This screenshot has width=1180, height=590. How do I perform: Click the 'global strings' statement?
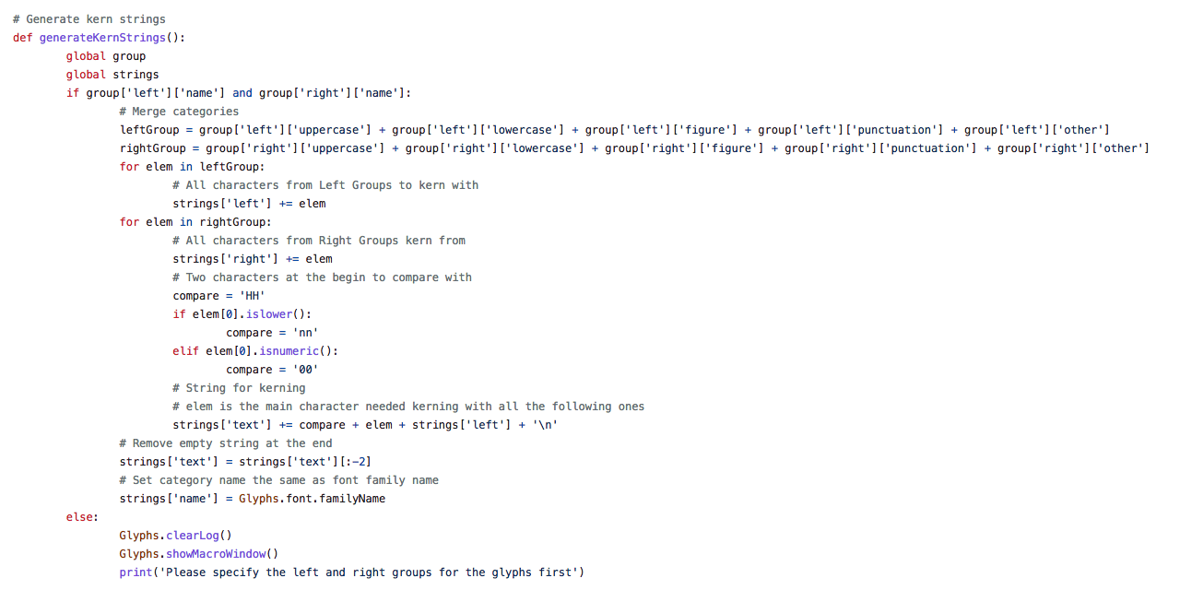coord(112,75)
